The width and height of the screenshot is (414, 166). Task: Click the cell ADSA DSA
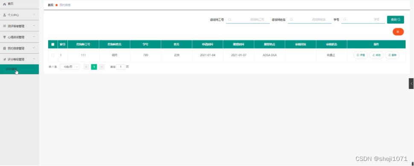tap(270, 55)
